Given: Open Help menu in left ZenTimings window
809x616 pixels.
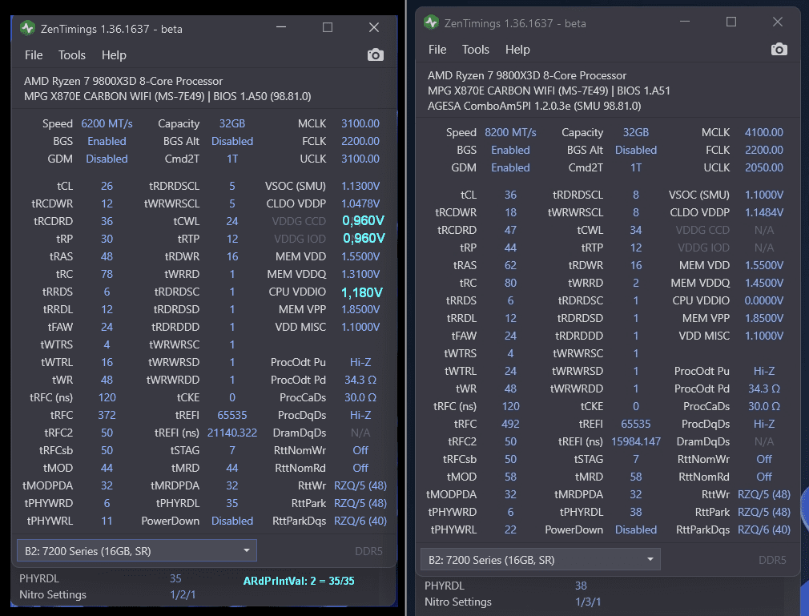Looking at the screenshot, I should click(114, 55).
